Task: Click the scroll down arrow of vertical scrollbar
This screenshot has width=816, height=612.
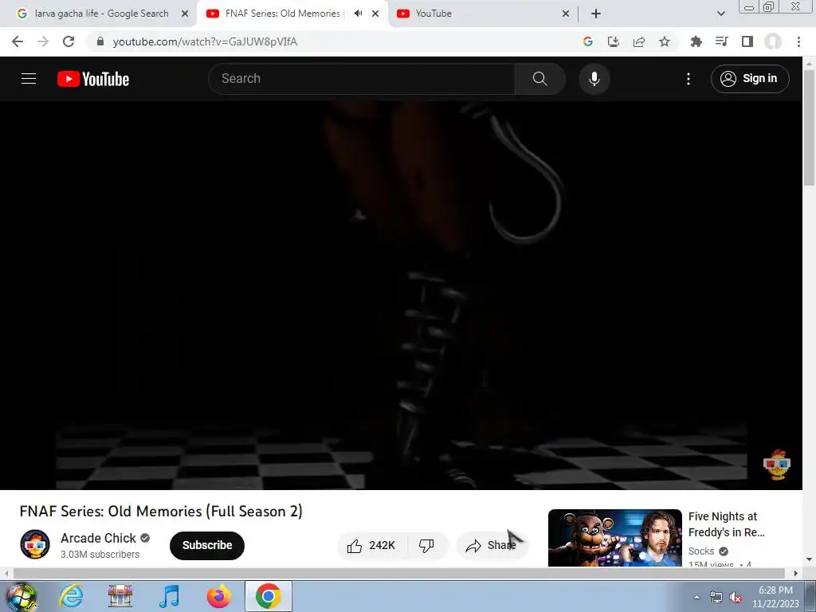Action: click(810, 559)
